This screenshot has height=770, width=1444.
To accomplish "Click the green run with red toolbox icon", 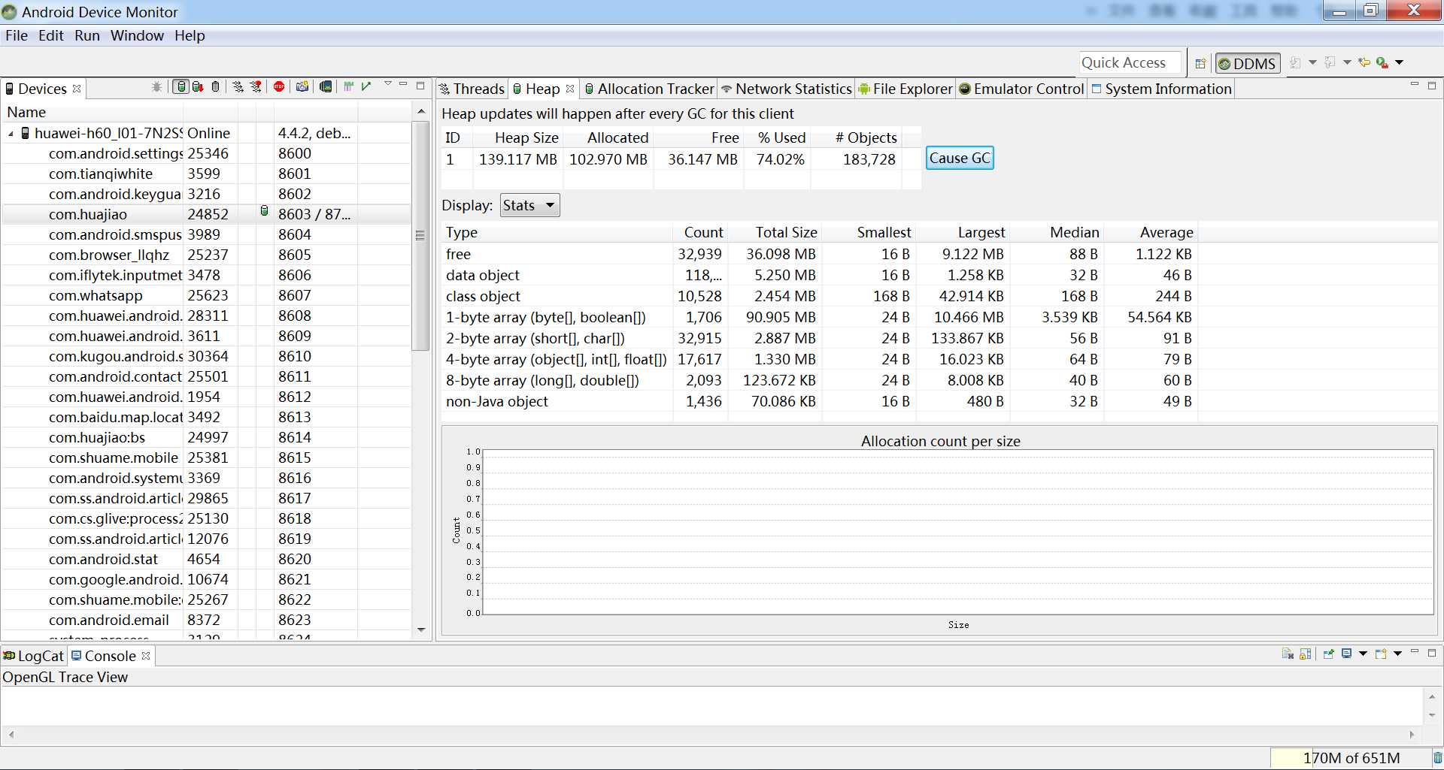I will click(1382, 62).
